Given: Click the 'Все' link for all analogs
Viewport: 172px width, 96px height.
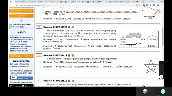Looking at the screenshot, I should [63, 14].
